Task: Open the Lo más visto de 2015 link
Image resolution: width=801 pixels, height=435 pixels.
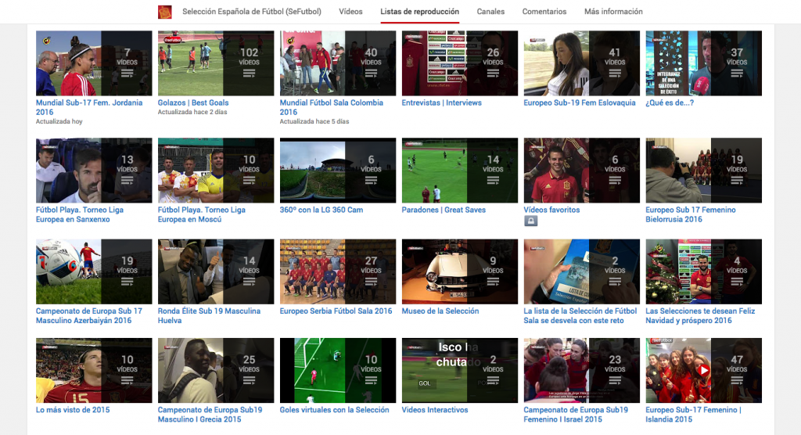Action: tap(73, 410)
